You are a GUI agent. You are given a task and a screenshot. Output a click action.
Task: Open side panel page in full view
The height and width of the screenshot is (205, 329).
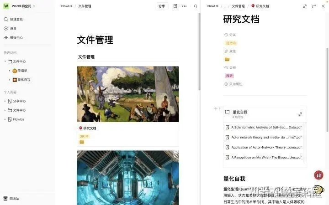[x=305, y=6]
